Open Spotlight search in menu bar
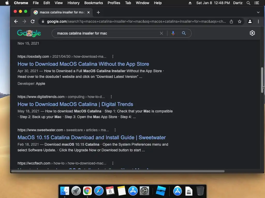The height and width of the screenshot is (198, 265). (248, 3)
